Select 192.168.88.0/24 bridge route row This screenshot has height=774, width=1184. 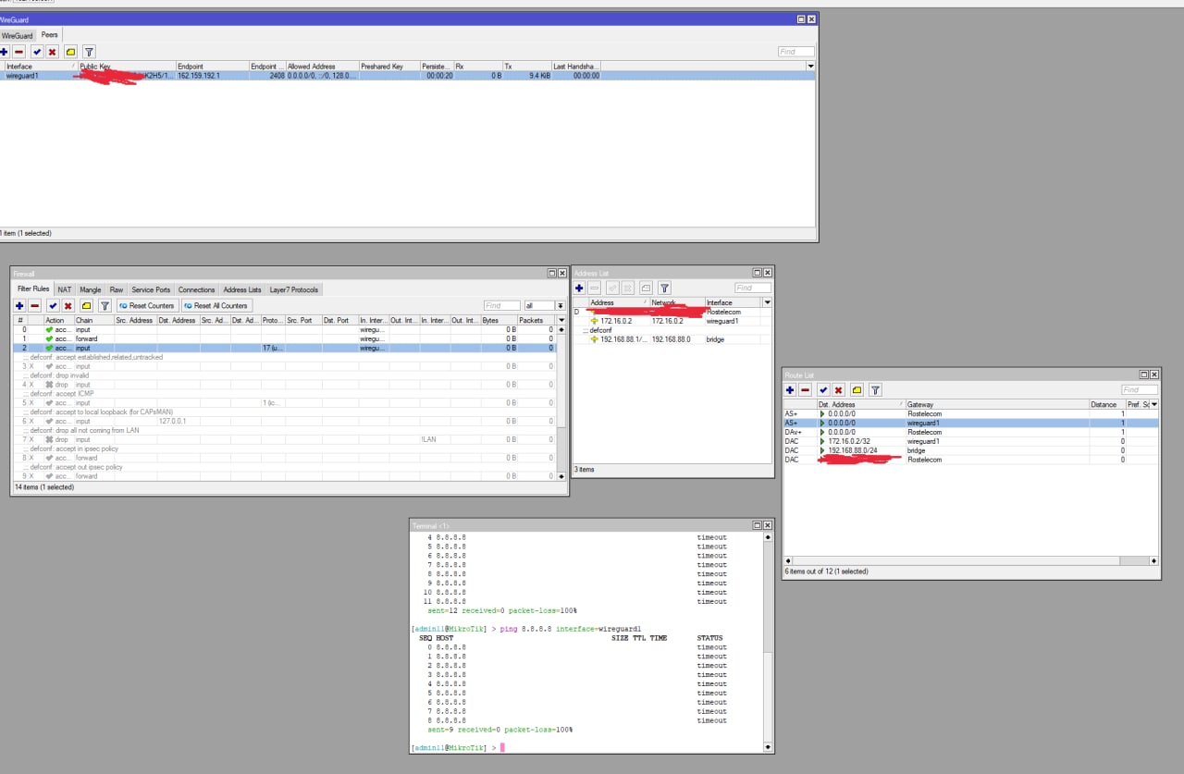click(x=970, y=450)
